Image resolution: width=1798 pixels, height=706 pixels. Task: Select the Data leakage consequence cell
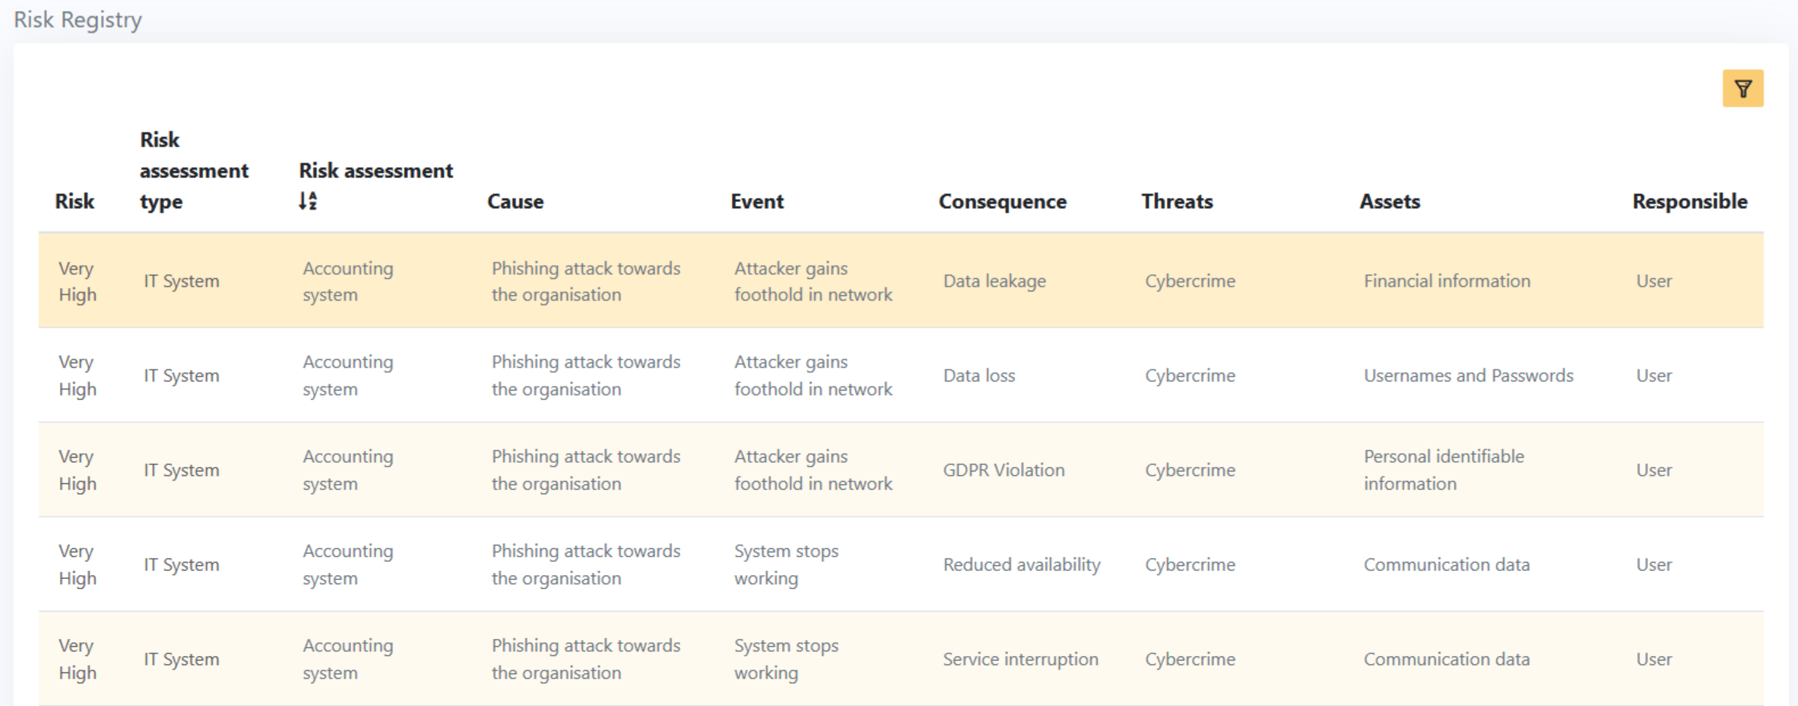point(995,281)
